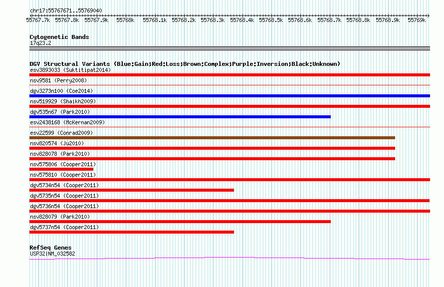Click the chr17:55767671..55769040 coordinate label

click(x=66, y=10)
